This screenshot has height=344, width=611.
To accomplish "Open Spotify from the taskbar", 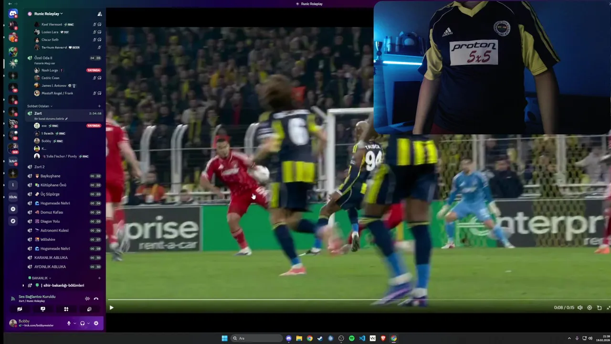I will [351, 338].
